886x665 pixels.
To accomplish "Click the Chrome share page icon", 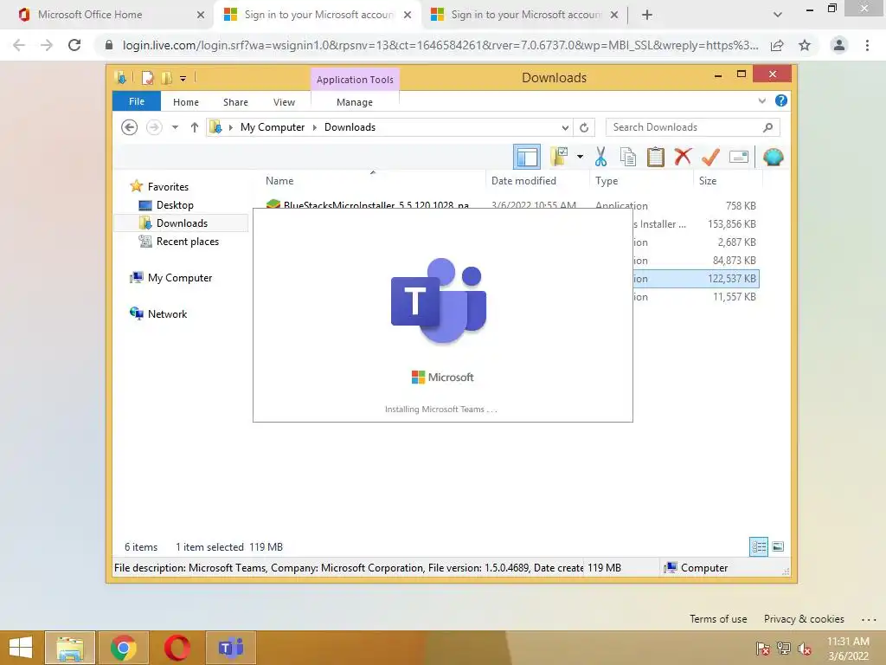I will tap(777, 45).
